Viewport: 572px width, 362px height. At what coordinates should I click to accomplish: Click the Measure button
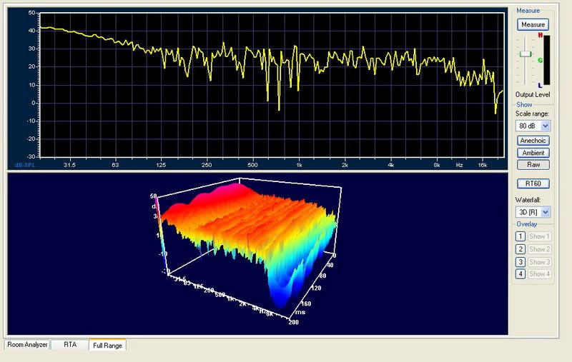[533, 24]
